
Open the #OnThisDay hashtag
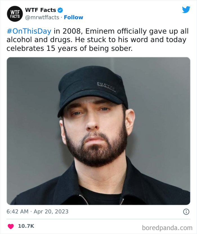coord(29,31)
